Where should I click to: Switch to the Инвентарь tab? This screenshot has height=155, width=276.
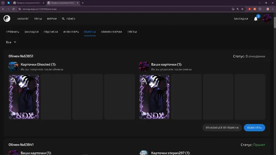(x=71, y=32)
